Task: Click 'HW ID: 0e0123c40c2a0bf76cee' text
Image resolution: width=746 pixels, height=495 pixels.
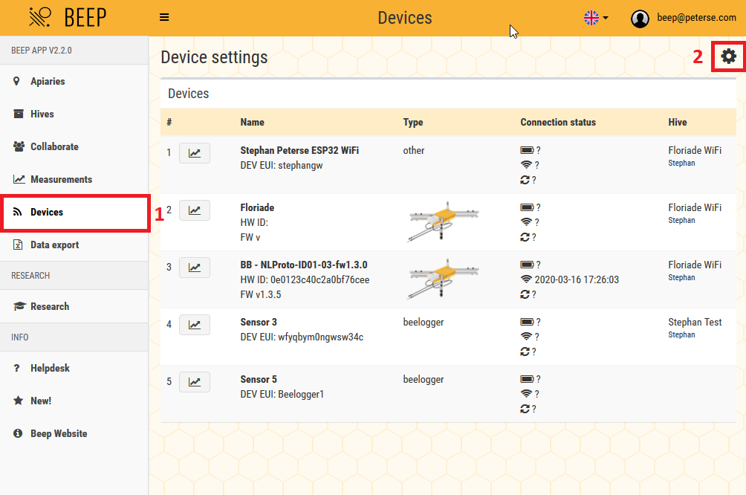Action: coord(305,280)
